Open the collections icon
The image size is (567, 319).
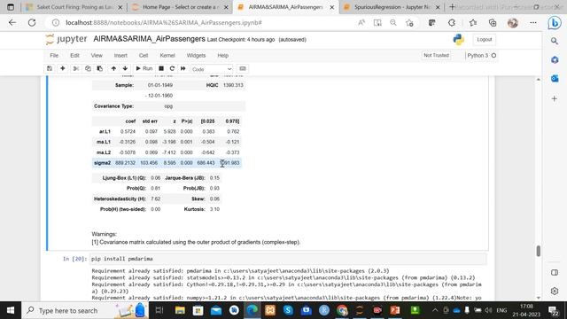click(493, 22)
